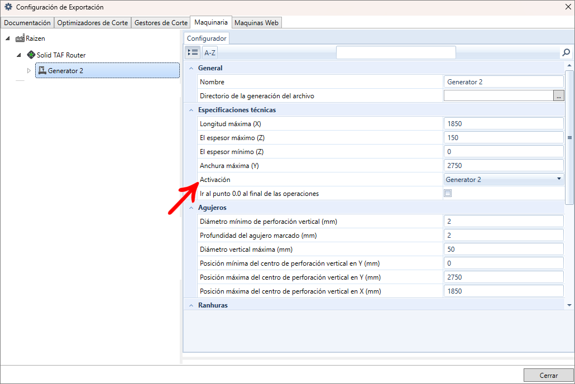Open the Maquinas Web tab

coord(257,23)
